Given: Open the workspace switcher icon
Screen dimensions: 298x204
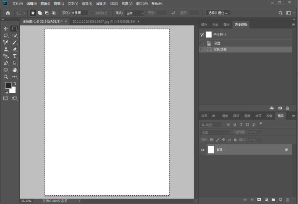Looking at the screenshot, I should [288, 13].
